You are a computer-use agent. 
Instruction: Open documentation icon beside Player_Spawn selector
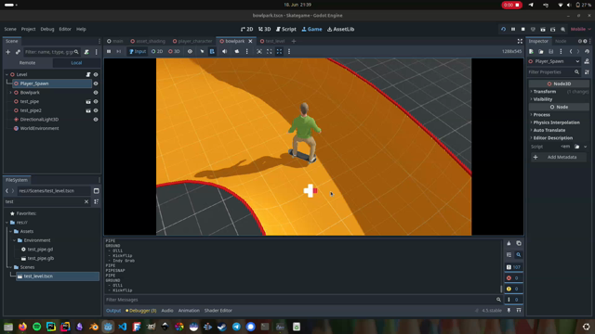point(587,61)
